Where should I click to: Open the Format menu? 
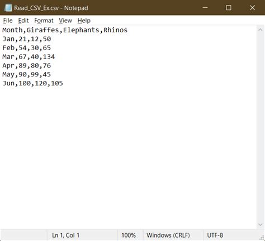tap(44, 21)
